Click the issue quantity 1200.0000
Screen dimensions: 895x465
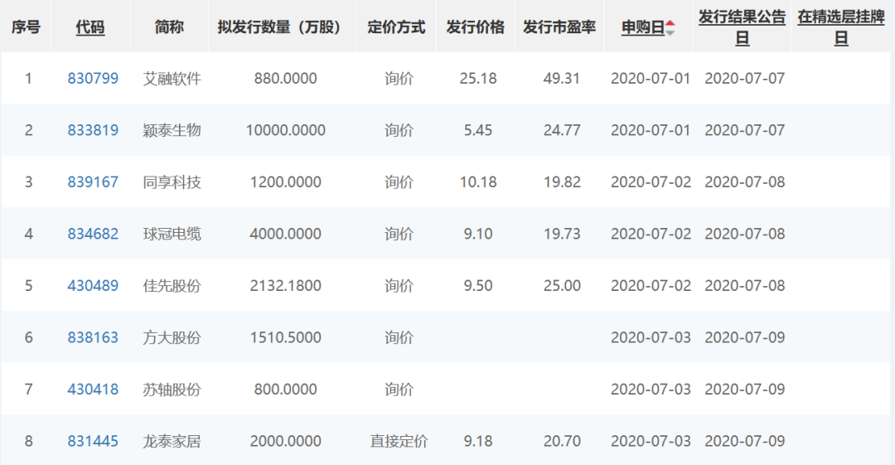click(285, 182)
